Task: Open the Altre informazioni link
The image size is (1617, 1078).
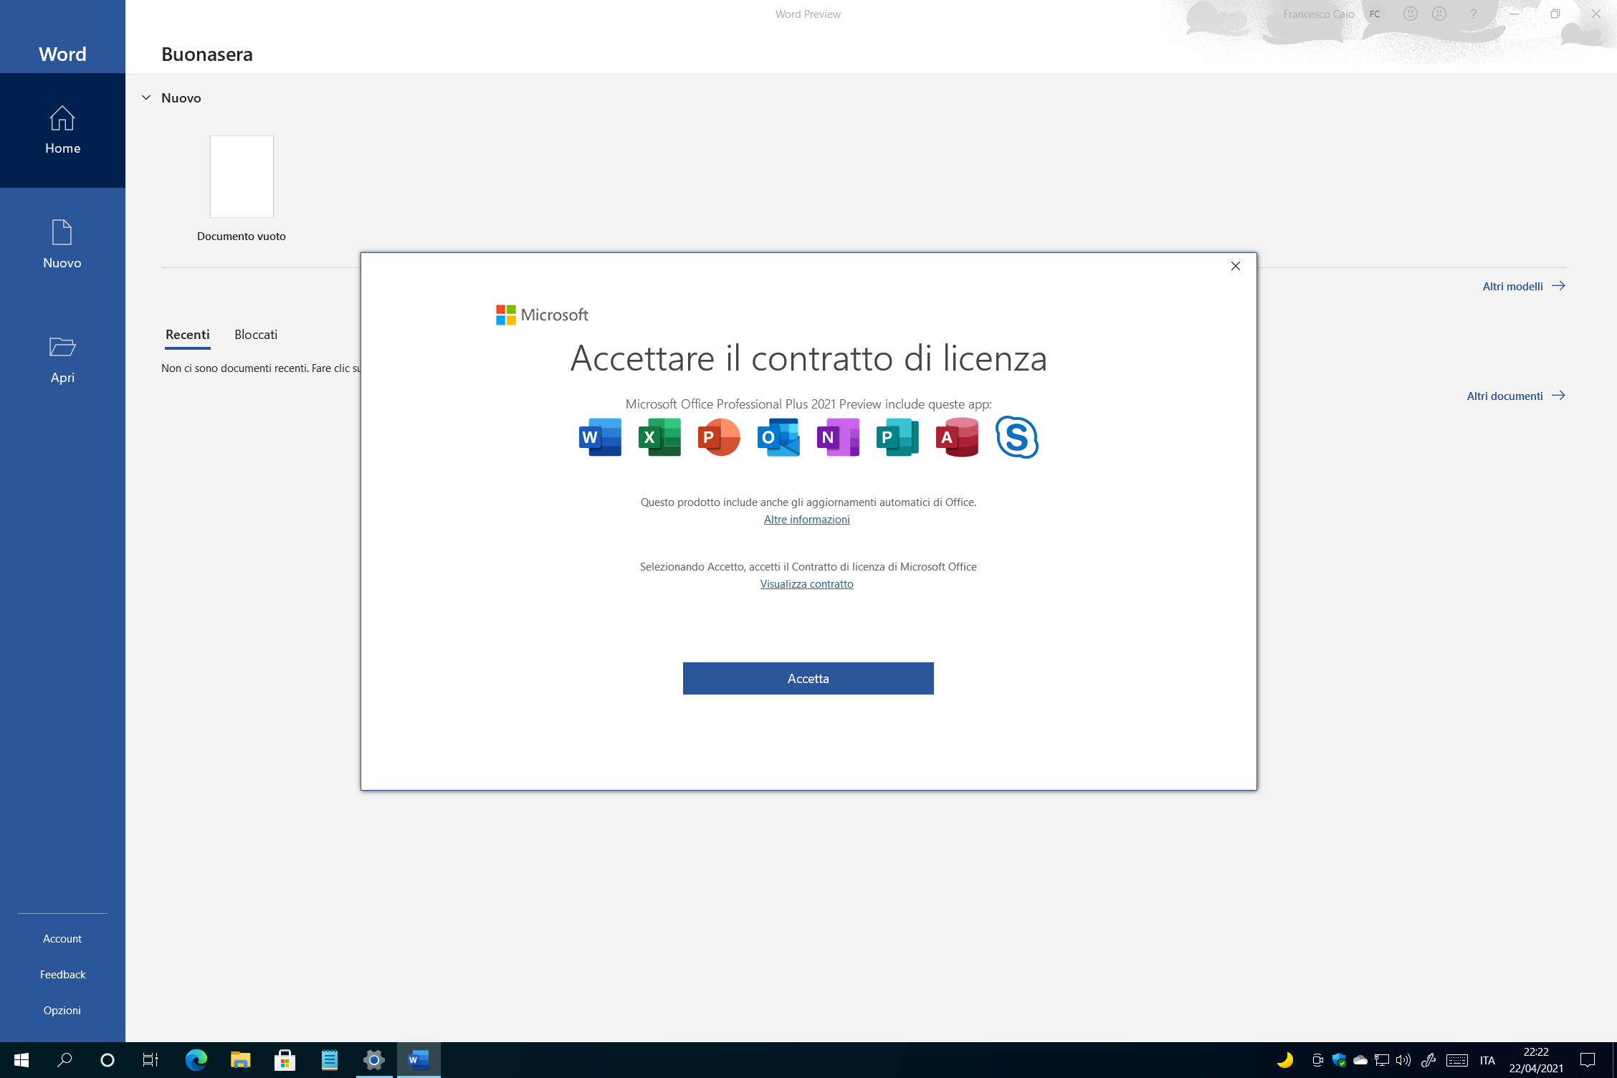Action: [807, 520]
